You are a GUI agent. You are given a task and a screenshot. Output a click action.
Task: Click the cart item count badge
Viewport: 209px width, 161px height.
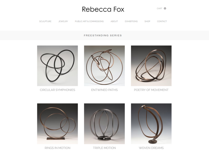click(x=165, y=8)
